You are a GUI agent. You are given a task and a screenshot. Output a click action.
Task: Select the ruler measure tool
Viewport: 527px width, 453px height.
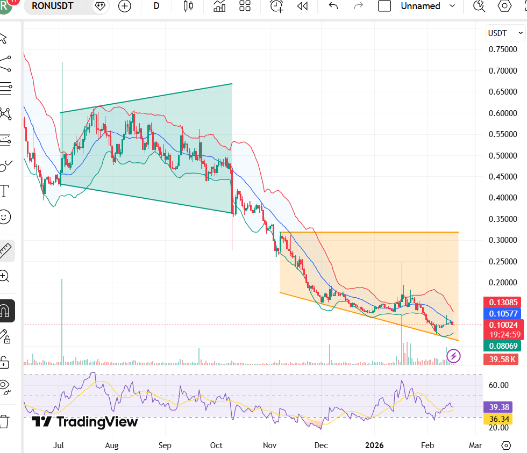(5, 250)
